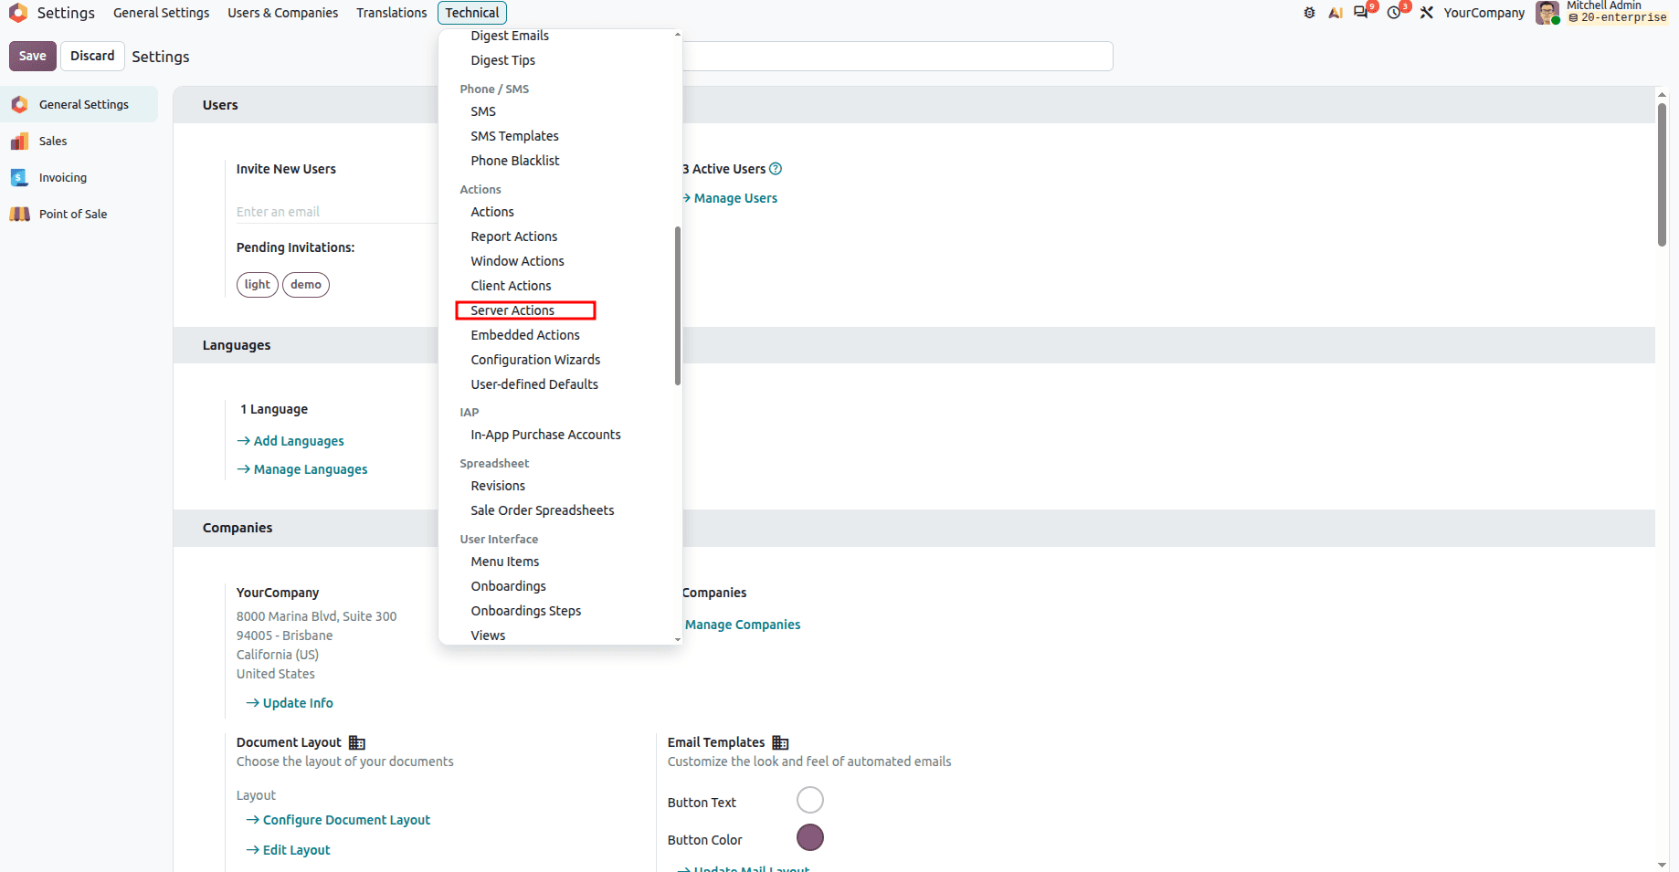
Task: Click the Odoo Settings app logo
Action: (x=18, y=13)
